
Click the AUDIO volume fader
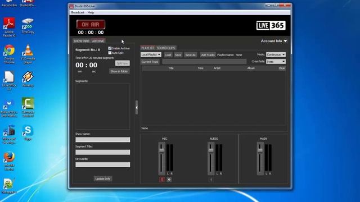coord(211,150)
